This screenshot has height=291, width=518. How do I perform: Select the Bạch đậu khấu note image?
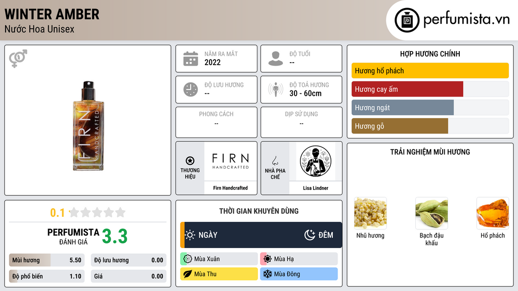tap(431, 213)
